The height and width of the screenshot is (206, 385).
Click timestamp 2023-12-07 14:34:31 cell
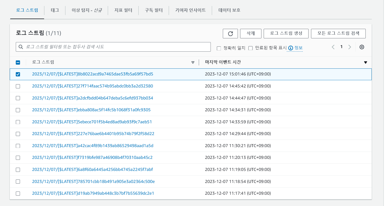tap(238, 110)
